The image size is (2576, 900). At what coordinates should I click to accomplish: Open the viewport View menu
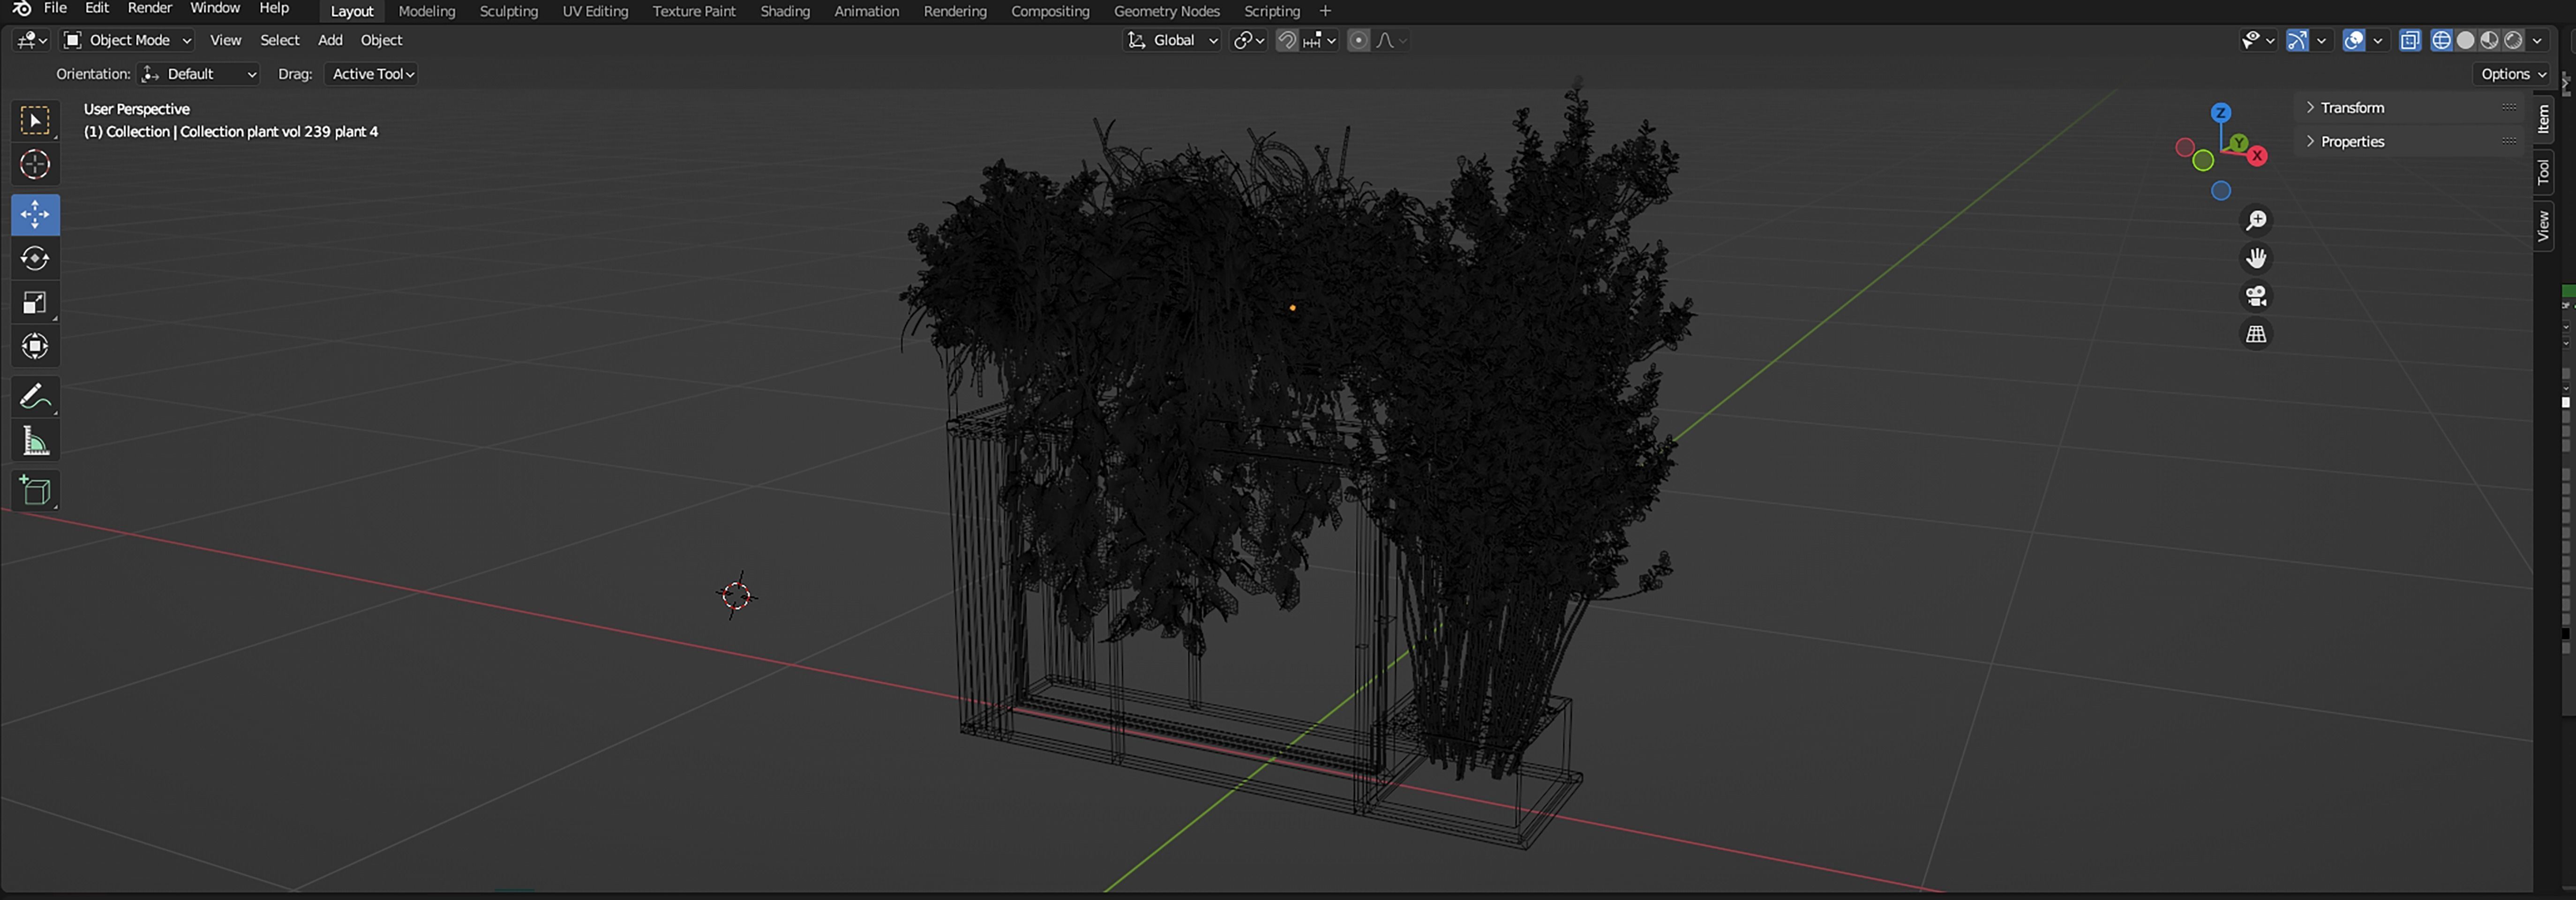pyautogui.click(x=225, y=40)
